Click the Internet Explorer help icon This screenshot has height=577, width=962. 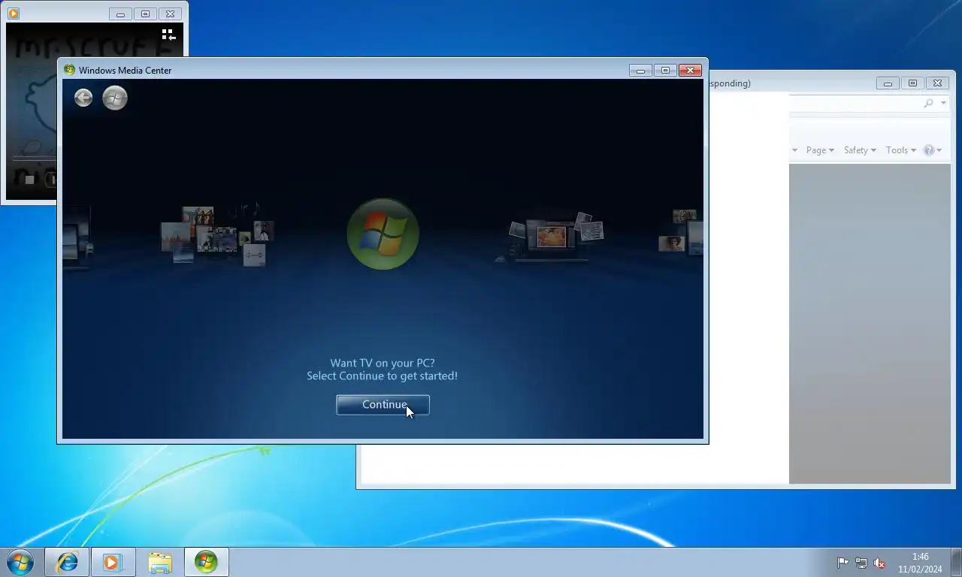tap(929, 150)
